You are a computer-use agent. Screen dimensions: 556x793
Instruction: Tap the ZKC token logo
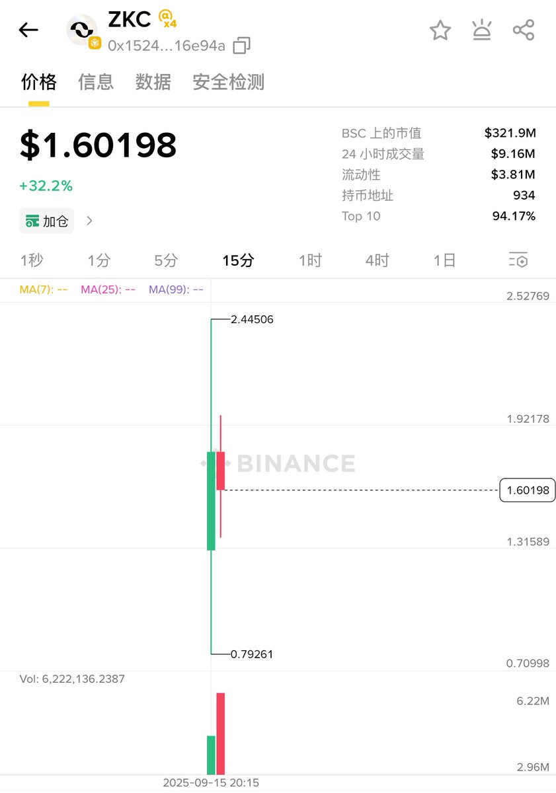(x=82, y=30)
